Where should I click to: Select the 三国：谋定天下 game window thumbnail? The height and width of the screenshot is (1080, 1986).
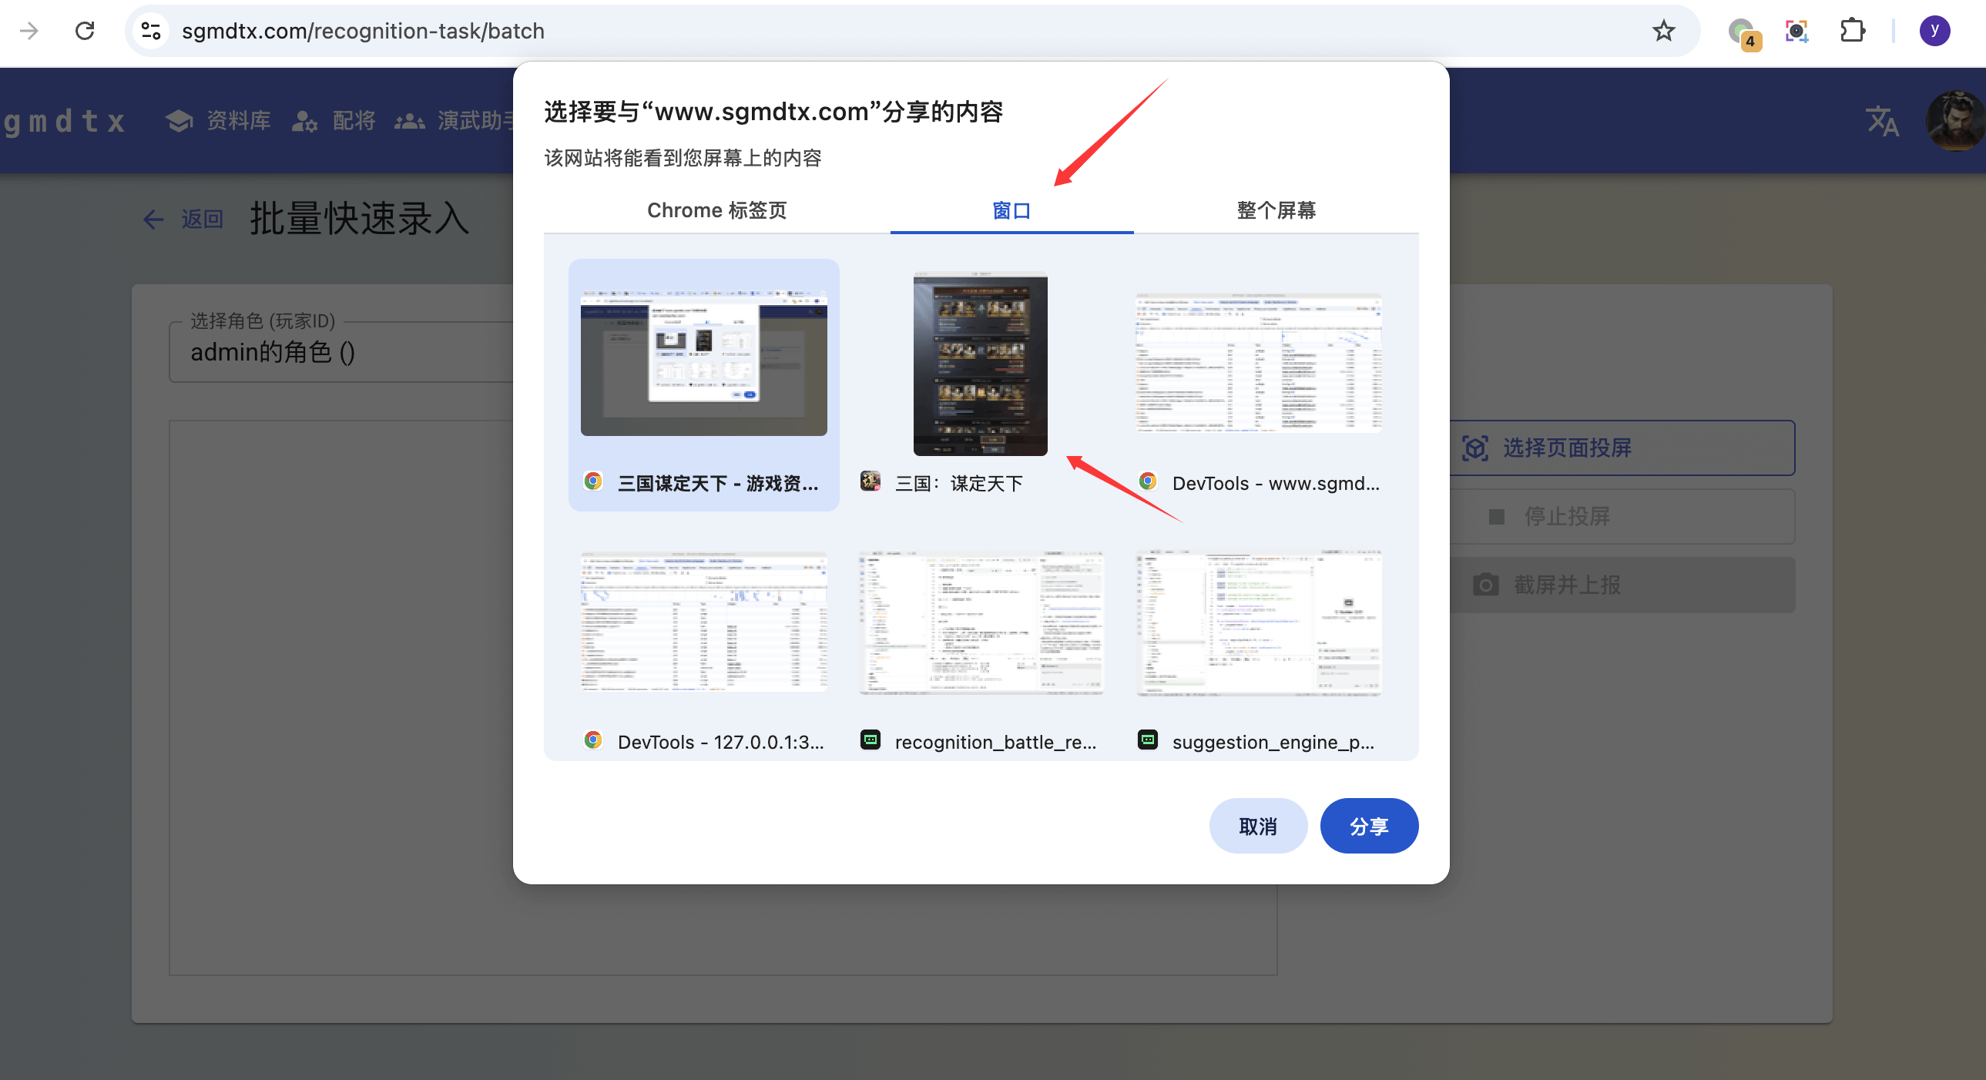tap(980, 384)
